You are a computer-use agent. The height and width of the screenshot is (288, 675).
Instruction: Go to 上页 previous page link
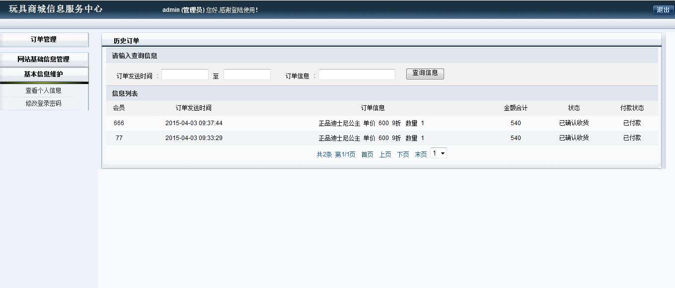coord(385,154)
